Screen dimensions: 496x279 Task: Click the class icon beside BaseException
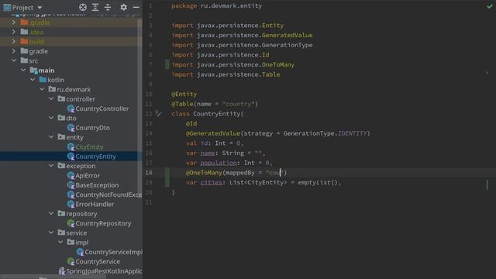[x=71, y=184]
